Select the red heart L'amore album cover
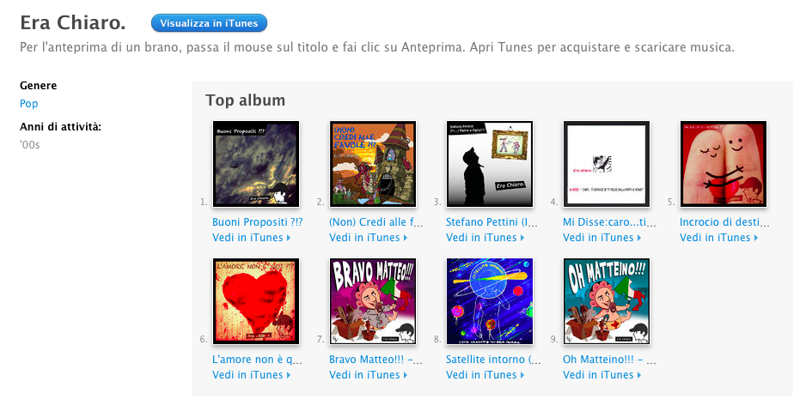 point(256,301)
